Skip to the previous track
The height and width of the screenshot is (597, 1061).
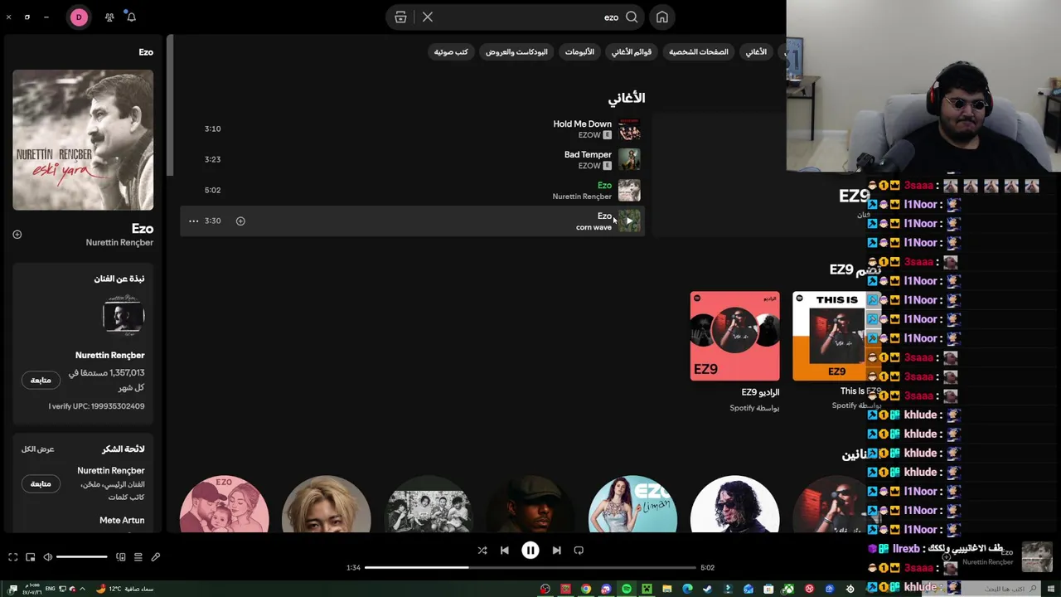pyautogui.click(x=504, y=550)
